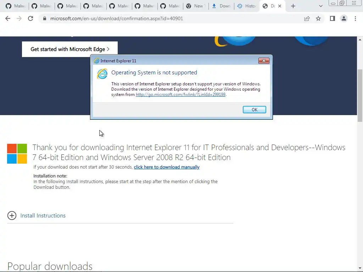Image resolution: width=363 pixels, height=272 pixels.
Task: Click the padlock site info icon
Action: 44,18
